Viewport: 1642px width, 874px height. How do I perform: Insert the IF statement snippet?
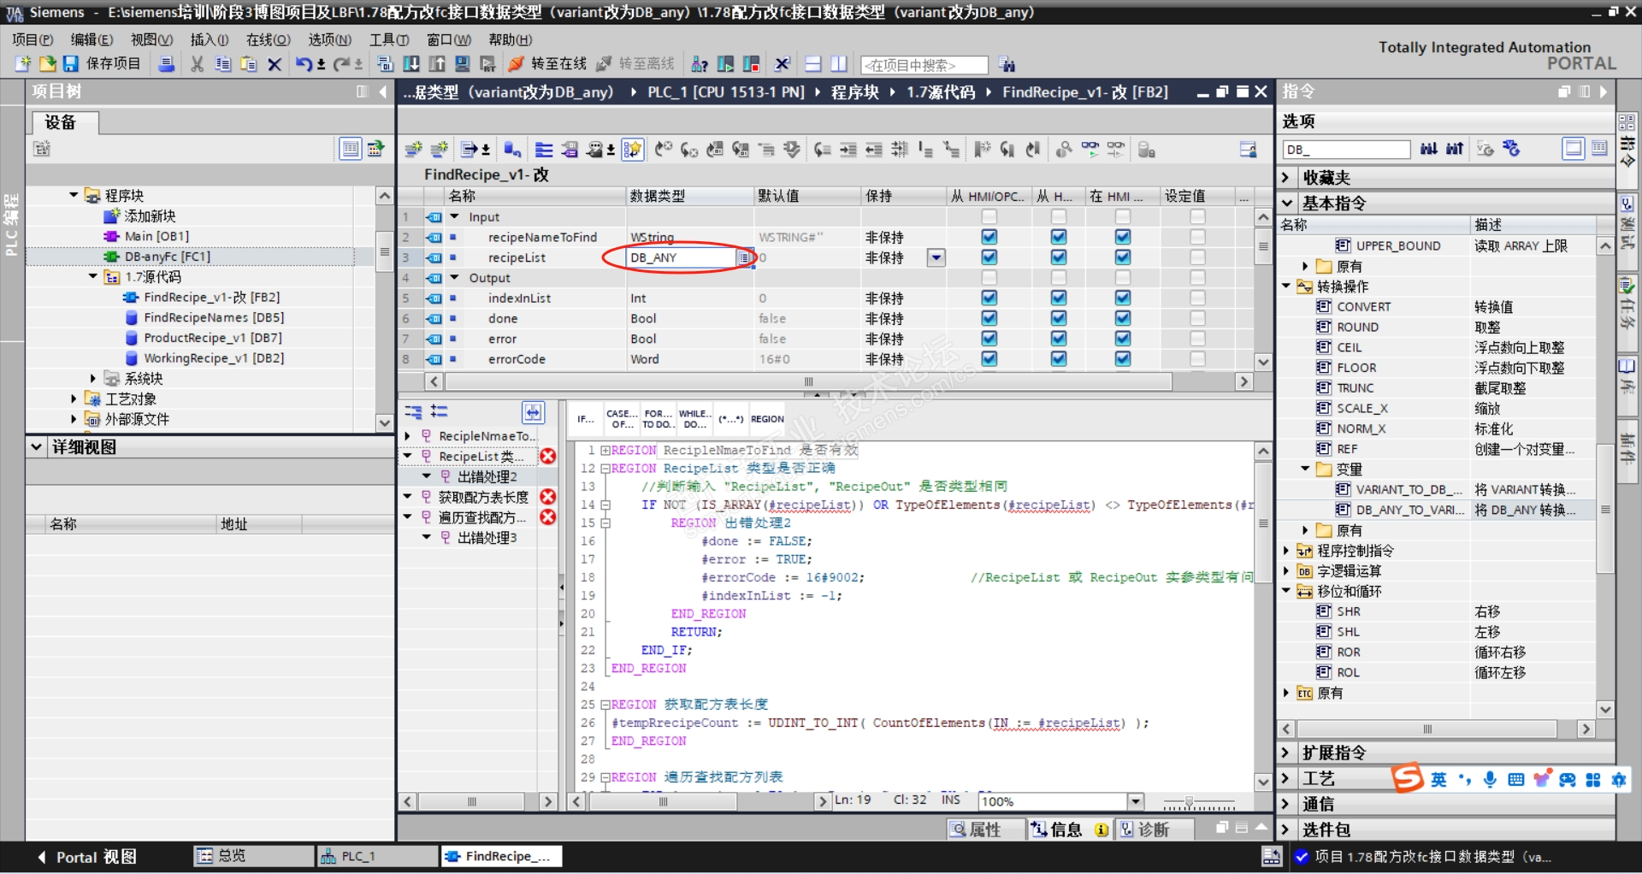point(585,419)
